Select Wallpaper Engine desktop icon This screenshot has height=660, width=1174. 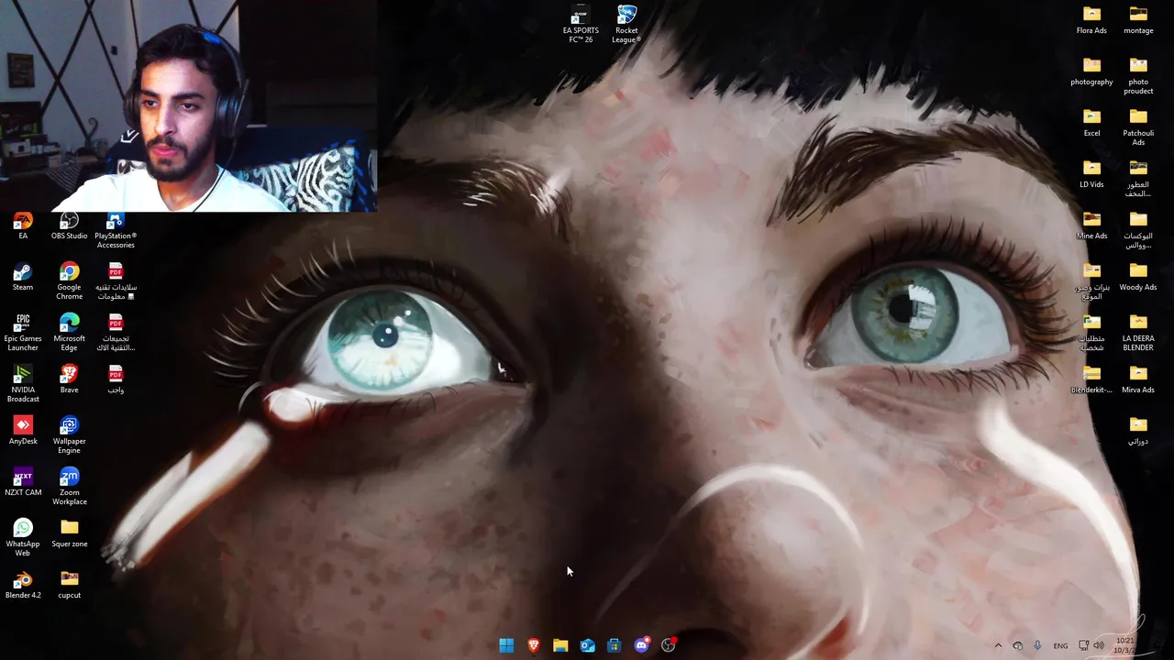pos(70,435)
